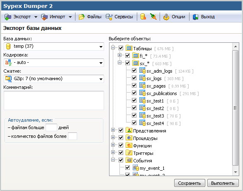The width and height of the screenshot is (243, 191).
Task: Click the yellow database create icon
Action: coord(143,17)
